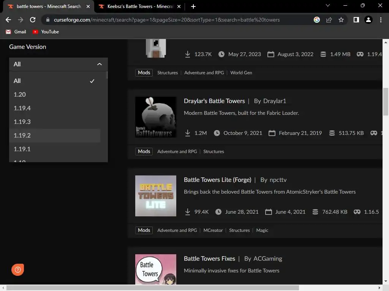The height and width of the screenshot is (291, 389).
Task: Select All in game version list
Action: click(55, 81)
